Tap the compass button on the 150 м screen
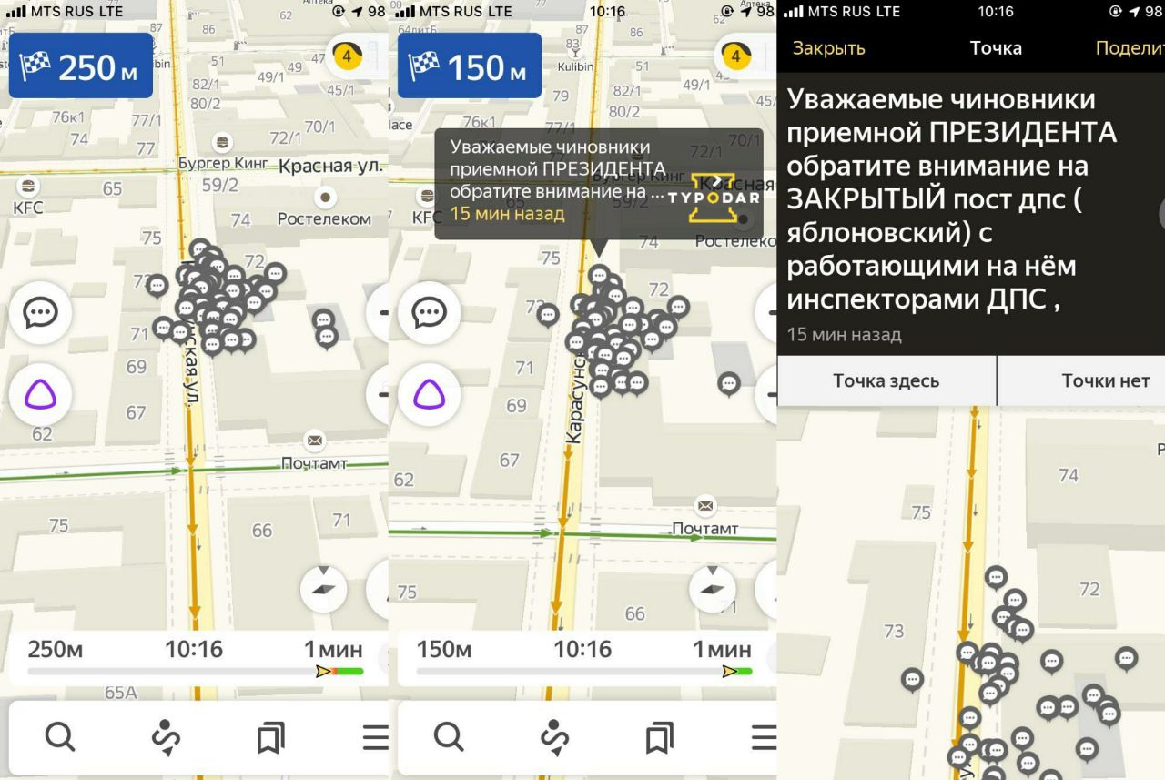1165x780 pixels. pyautogui.click(x=713, y=589)
